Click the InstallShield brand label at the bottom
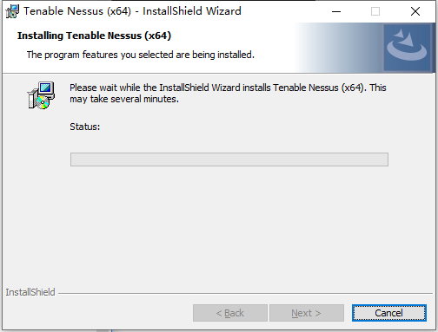438x332 pixels. (30, 292)
